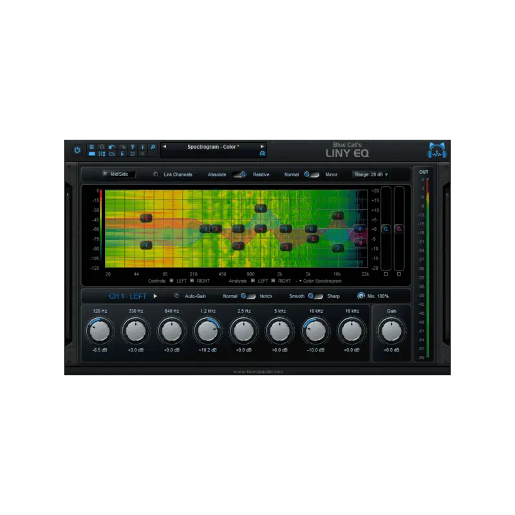
Task: Click the band sliders toolbar icon
Action: (x=102, y=154)
